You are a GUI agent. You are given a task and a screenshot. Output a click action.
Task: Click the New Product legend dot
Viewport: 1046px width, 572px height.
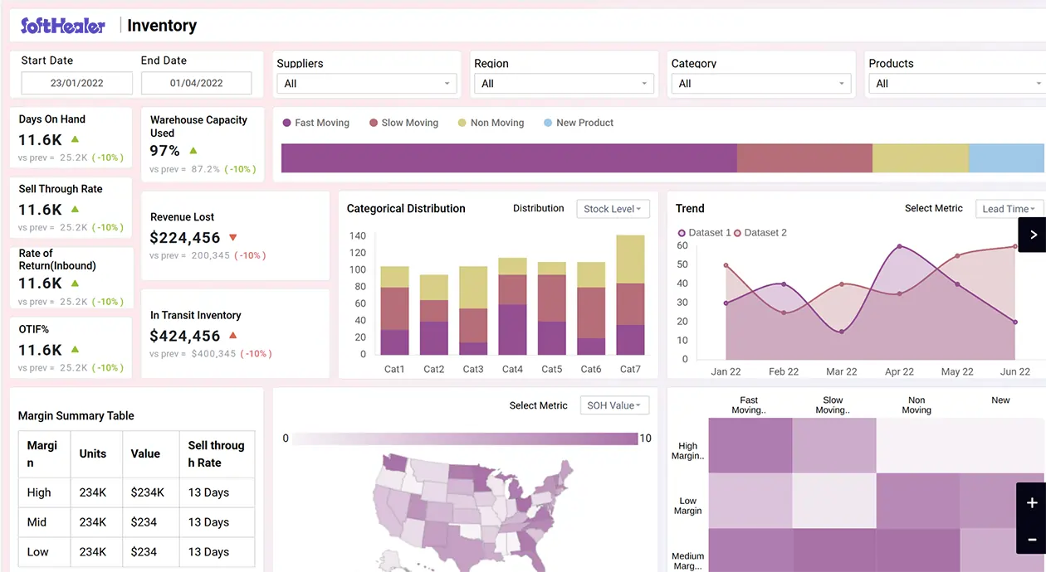[548, 123]
